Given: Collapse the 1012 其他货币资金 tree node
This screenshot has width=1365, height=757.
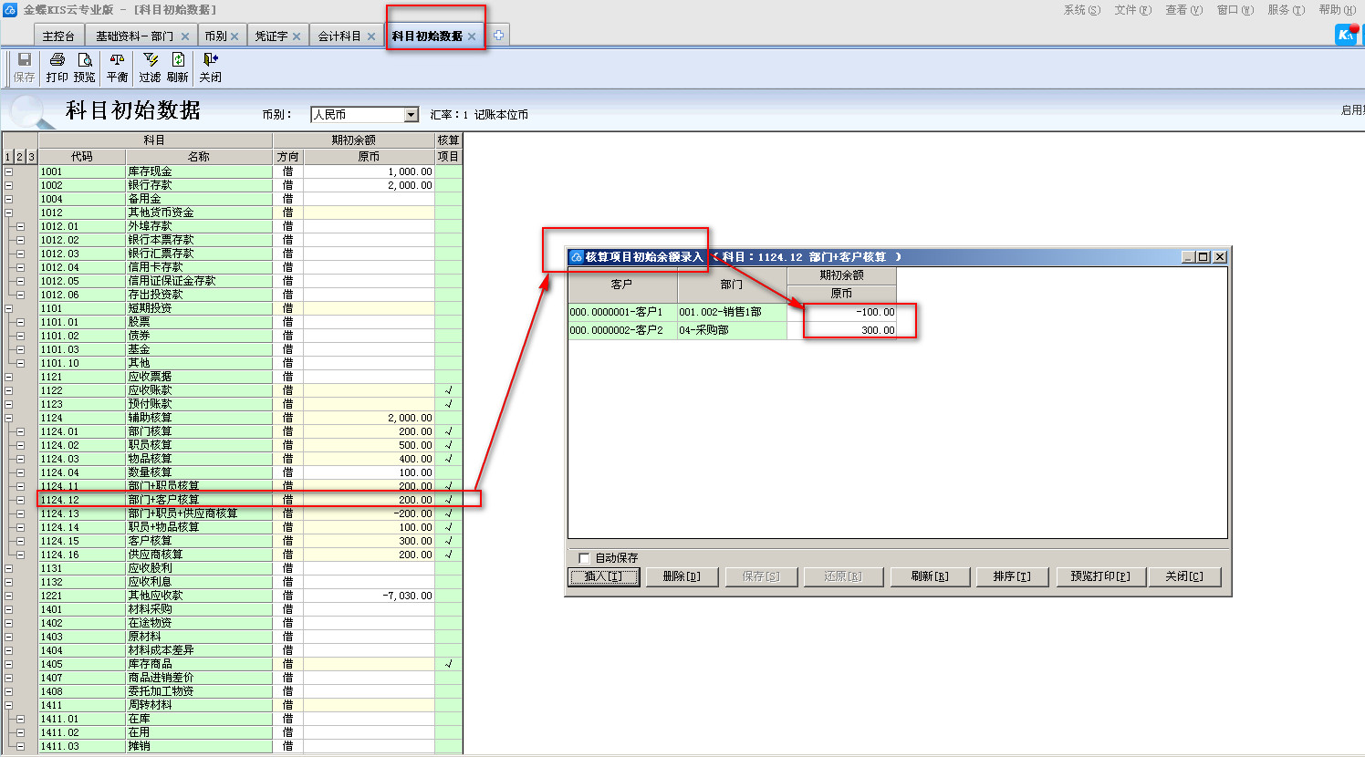Looking at the screenshot, I should 8,213.
